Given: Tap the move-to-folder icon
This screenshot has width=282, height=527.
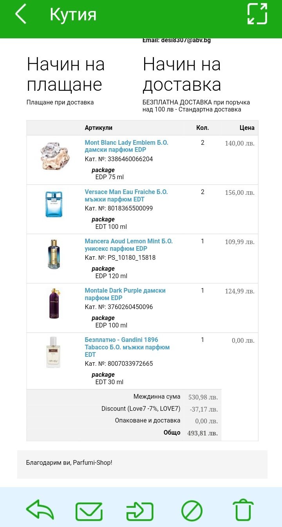Looking at the screenshot, I should [140, 511].
